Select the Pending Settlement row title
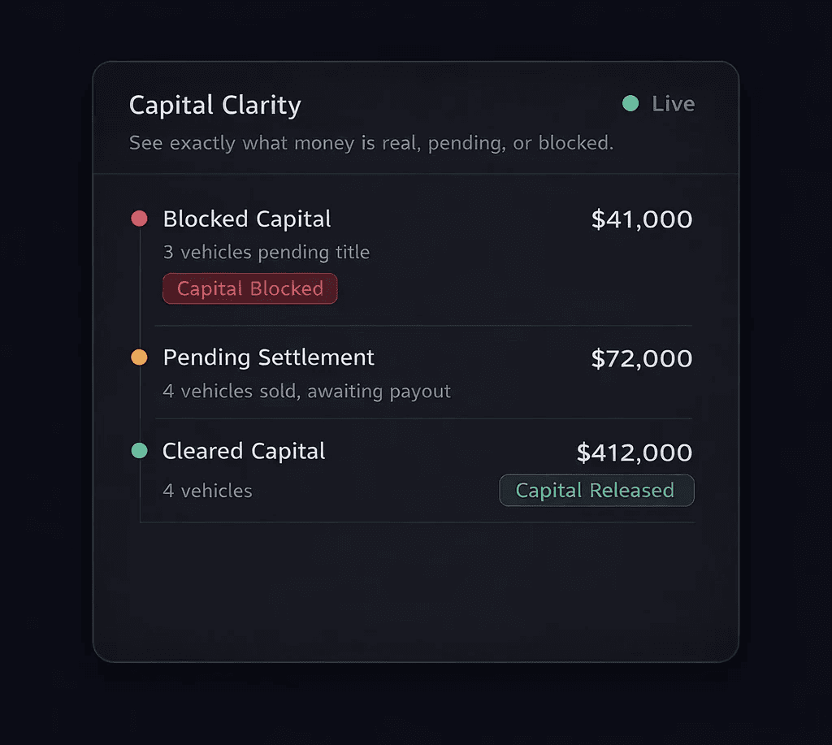Image resolution: width=832 pixels, height=745 pixels. click(268, 357)
